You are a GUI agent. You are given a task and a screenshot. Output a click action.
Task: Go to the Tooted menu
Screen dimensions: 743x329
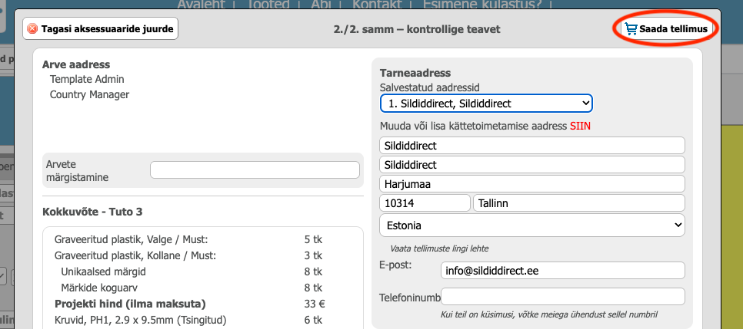point(268,5)
